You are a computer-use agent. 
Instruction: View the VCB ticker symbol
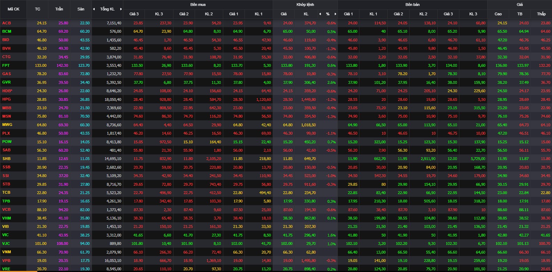point(7,209)
